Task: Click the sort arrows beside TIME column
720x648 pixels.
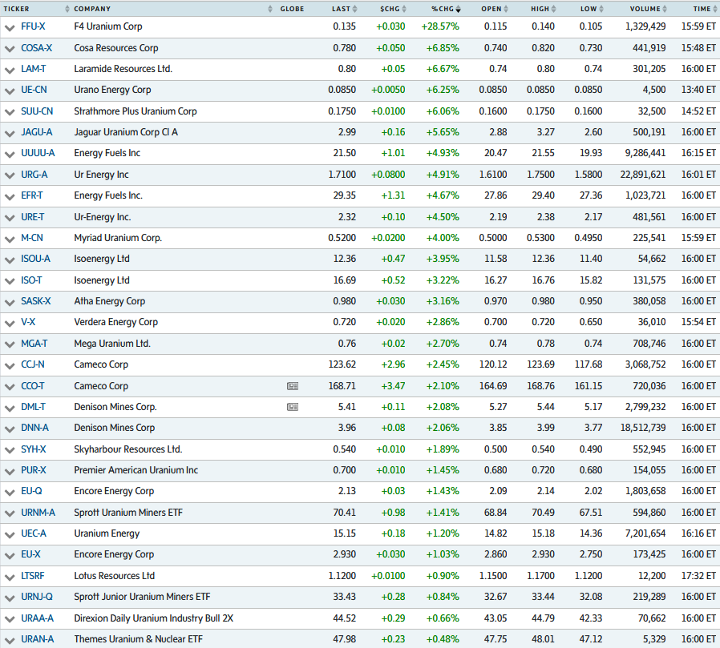Action: coord(713,9)
